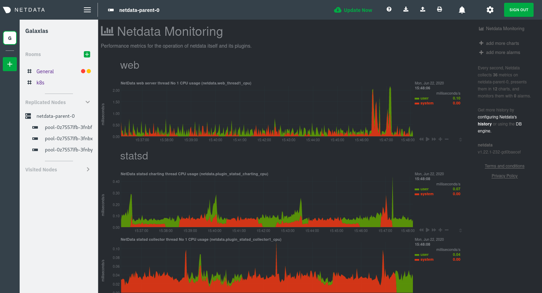Pan web thread chart left with rewind
Screen dimensions: 542x293
[421, 139]
